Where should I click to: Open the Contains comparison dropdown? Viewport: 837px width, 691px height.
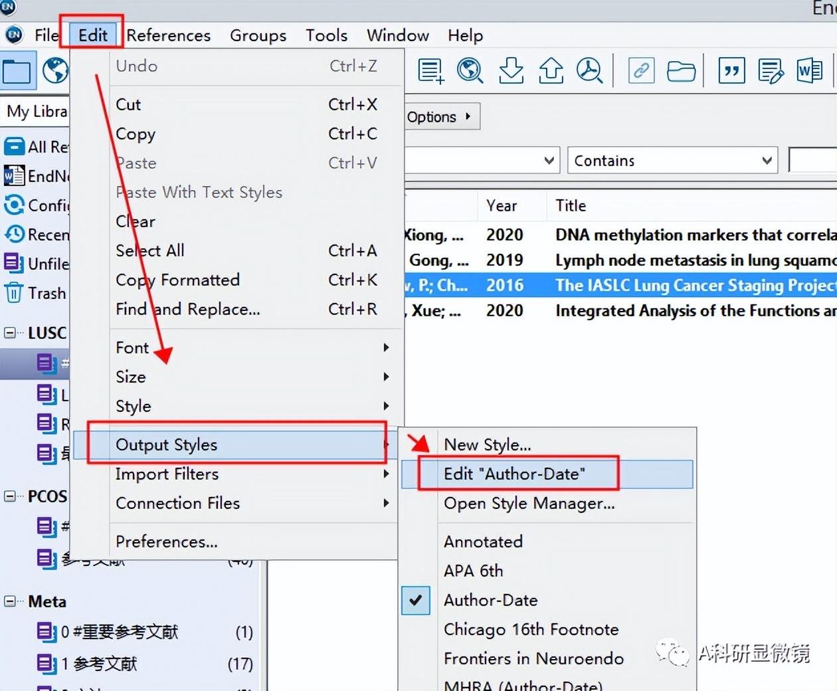point(672,160)
